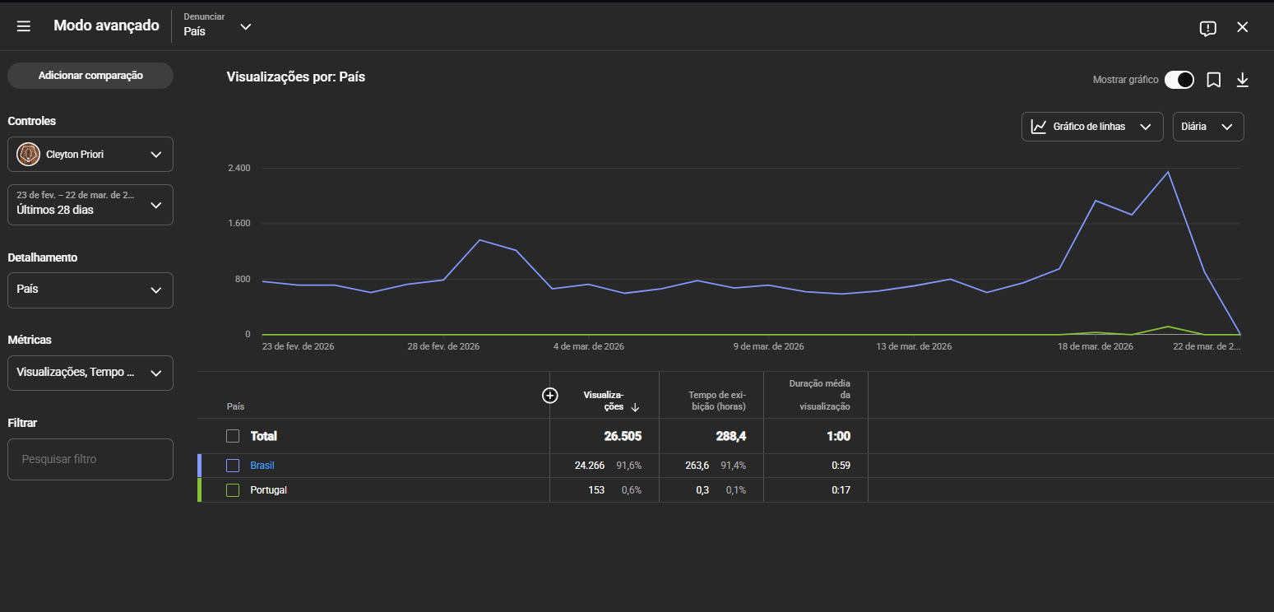Click the Portugal green color indicator
The image size is (1274, 612).
[199, 490]
